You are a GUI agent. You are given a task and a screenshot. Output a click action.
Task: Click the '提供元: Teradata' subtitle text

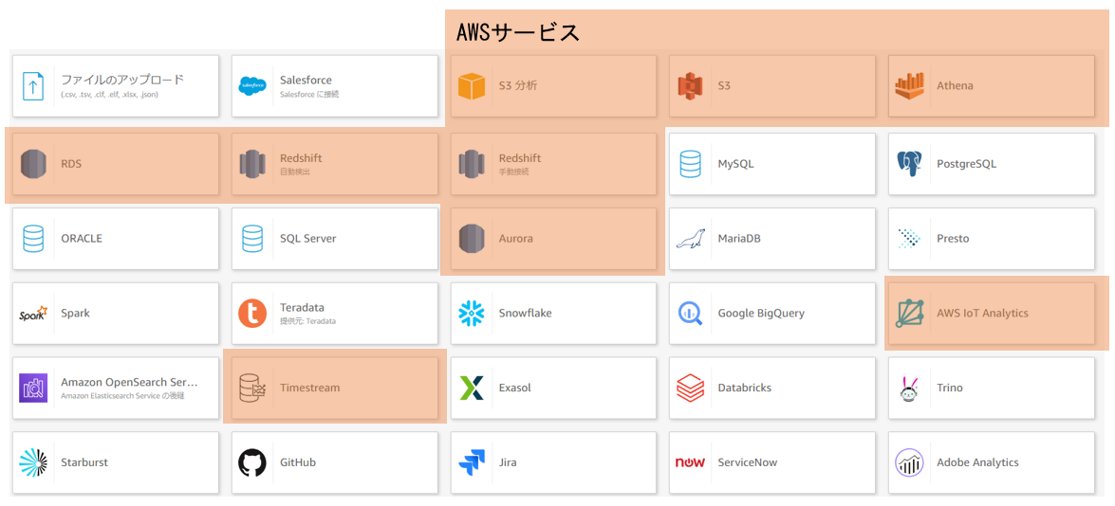[x=307, y=321]
